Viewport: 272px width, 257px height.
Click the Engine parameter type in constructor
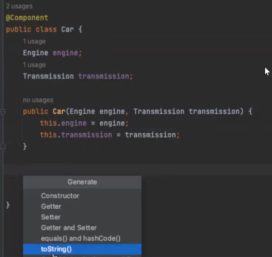tap(83, 111)
